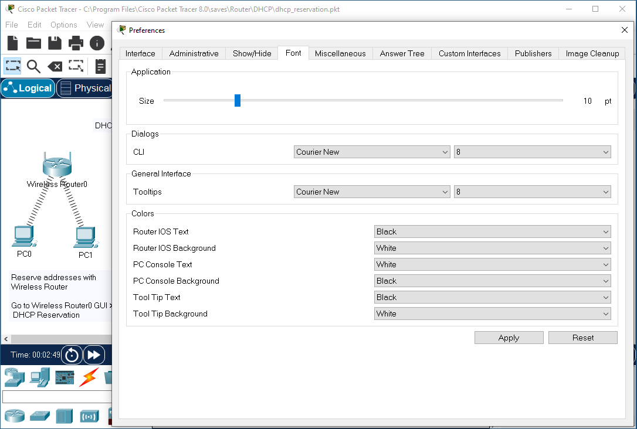
Task: Activate the Place Note tool icon
Action: [100, 66]
